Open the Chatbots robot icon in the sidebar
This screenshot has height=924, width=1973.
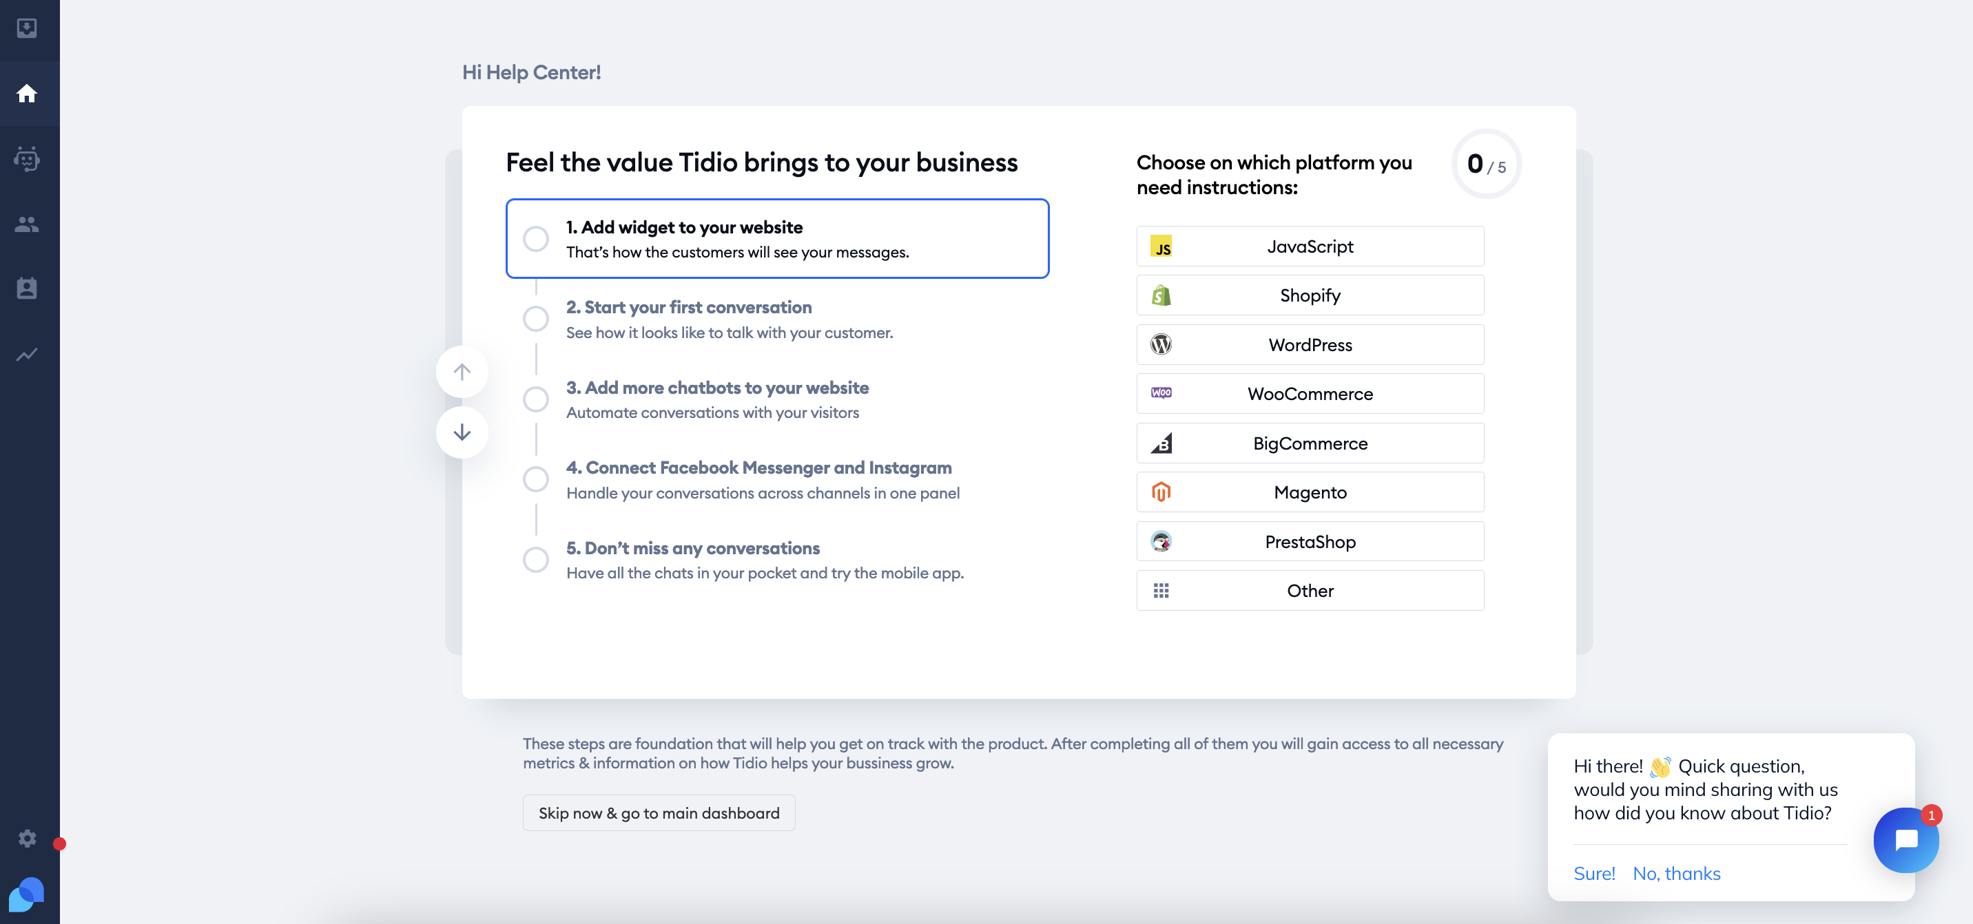tap(27, 158)
